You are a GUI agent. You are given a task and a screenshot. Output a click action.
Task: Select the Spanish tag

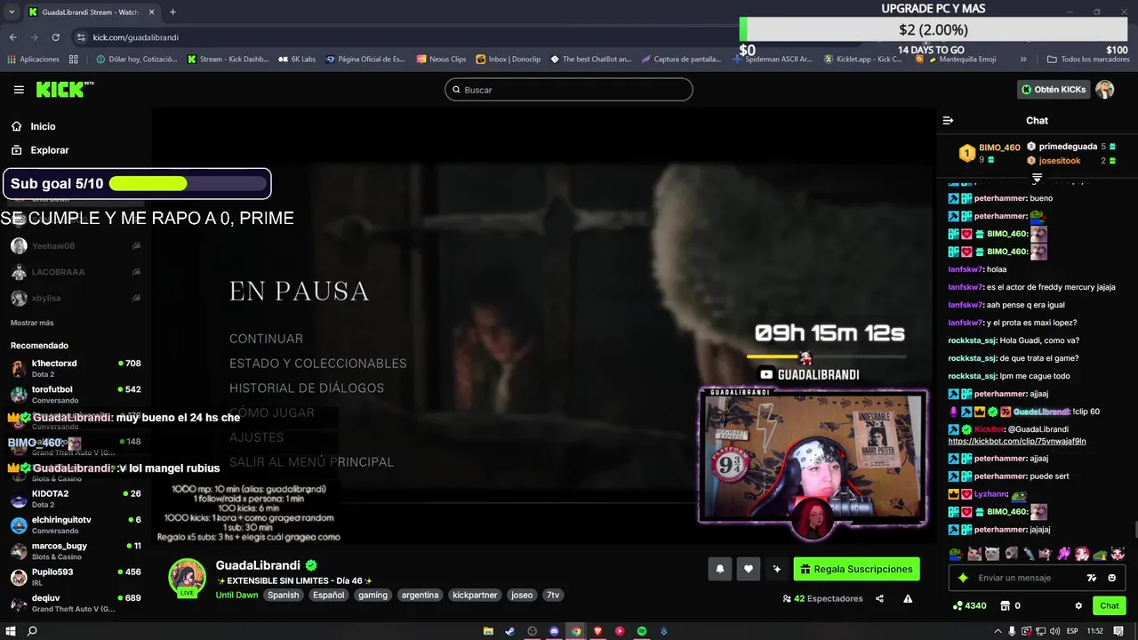coord(283,595)
